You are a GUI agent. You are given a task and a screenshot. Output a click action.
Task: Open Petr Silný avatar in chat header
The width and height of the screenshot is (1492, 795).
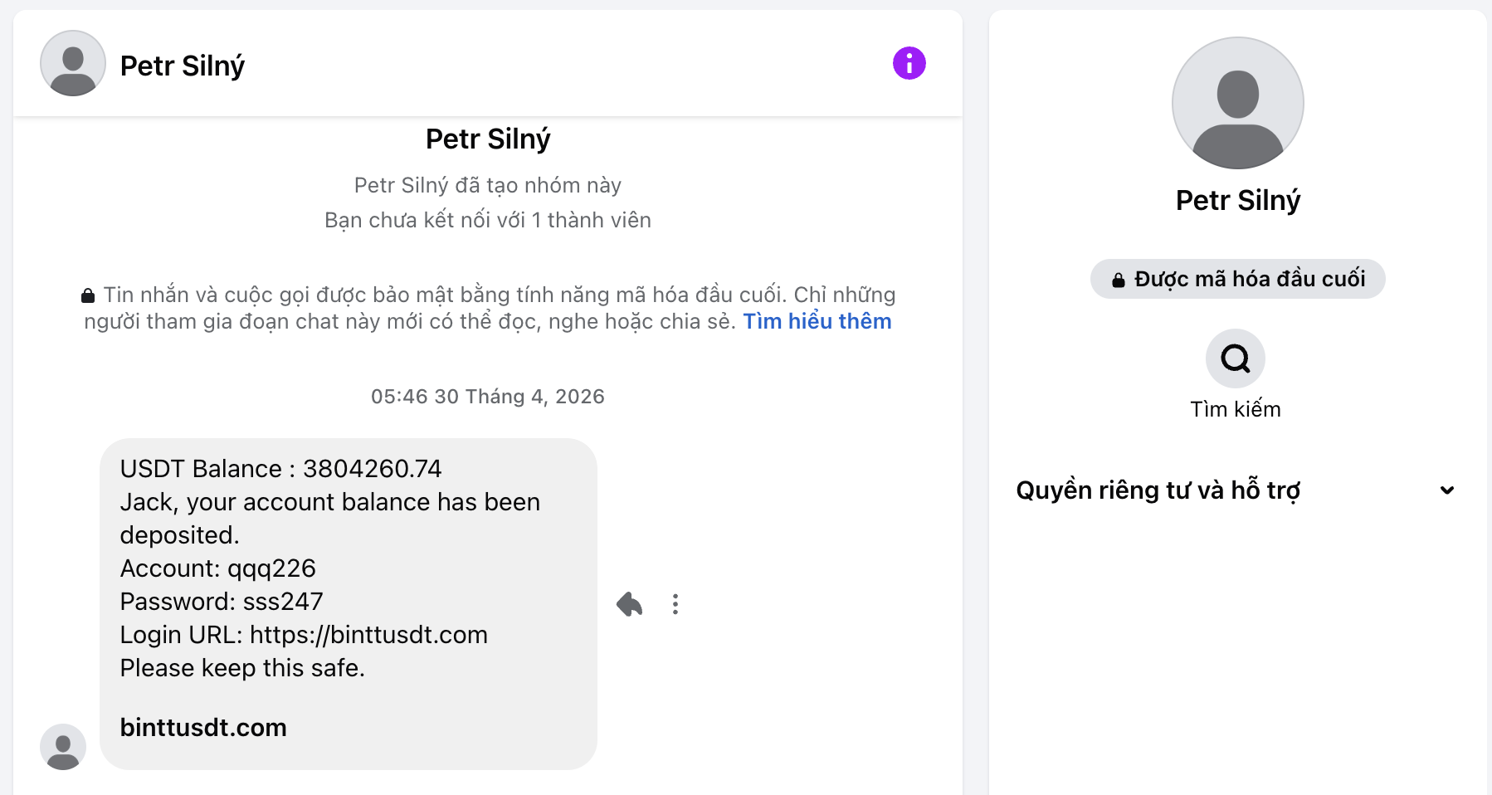point(73,63)
